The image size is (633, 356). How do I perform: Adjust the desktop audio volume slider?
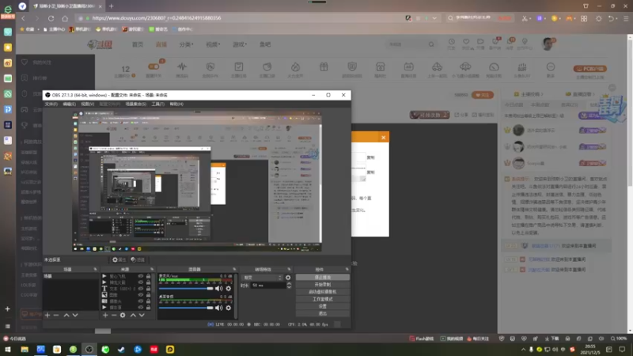click(186, 308)
